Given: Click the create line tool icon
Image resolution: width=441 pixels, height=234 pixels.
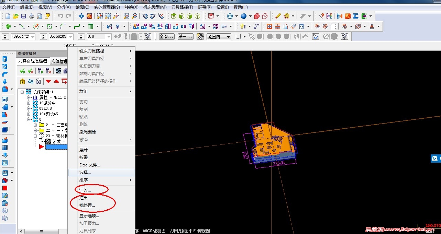Looking at the screenshot, I should 22,26.
